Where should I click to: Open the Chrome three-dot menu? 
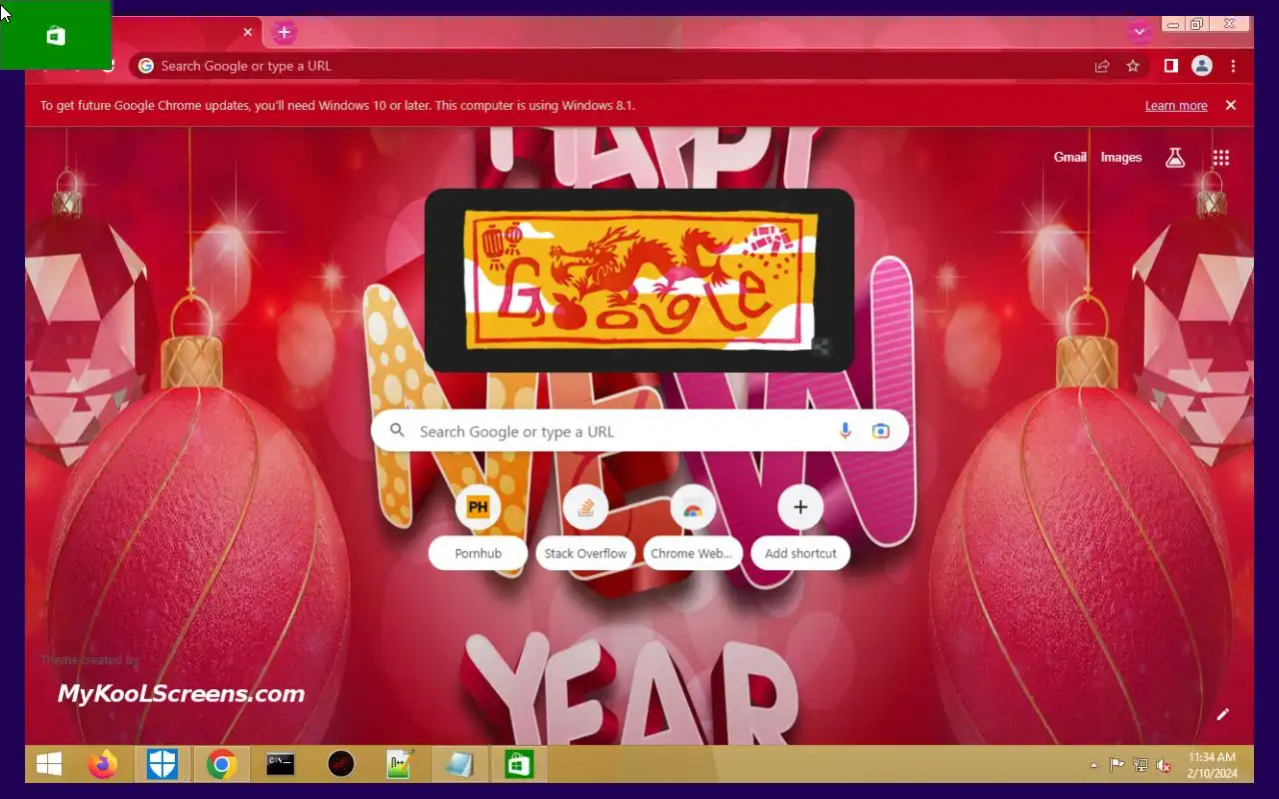[x=1233, y=66]
